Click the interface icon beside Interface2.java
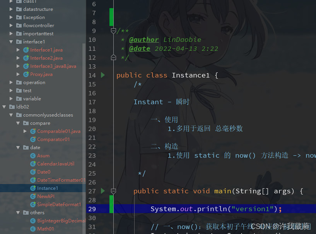316x234 pixels. (x=26, y=58)
